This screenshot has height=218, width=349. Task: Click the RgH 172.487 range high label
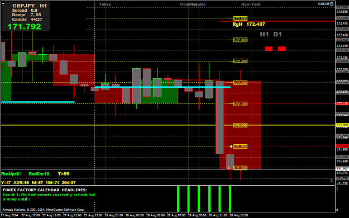point(249,24)
